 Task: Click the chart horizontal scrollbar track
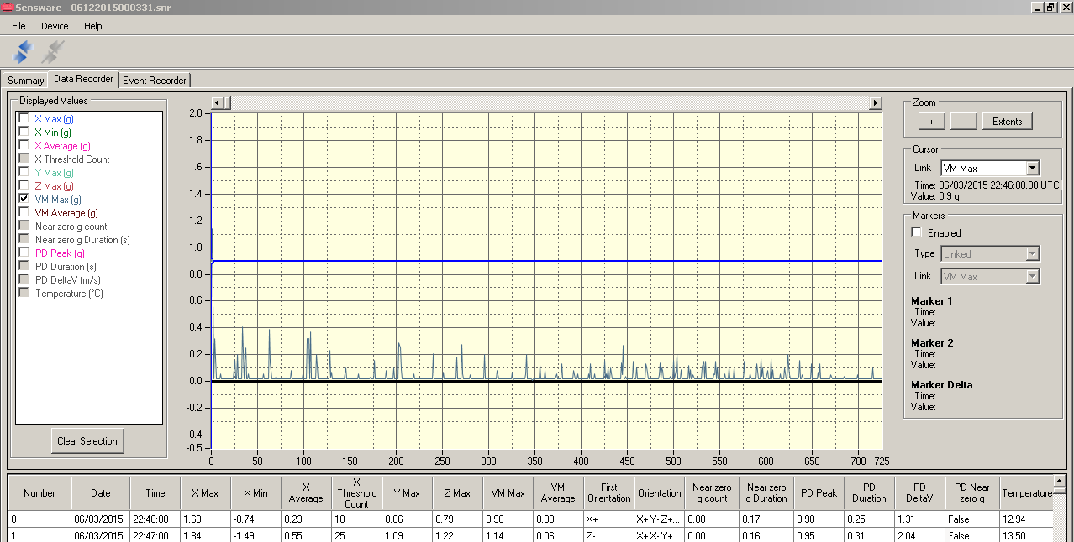coord(546,102)
